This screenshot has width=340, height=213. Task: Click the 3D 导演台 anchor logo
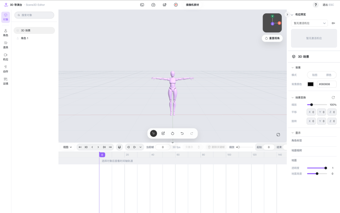pos(6,5)
